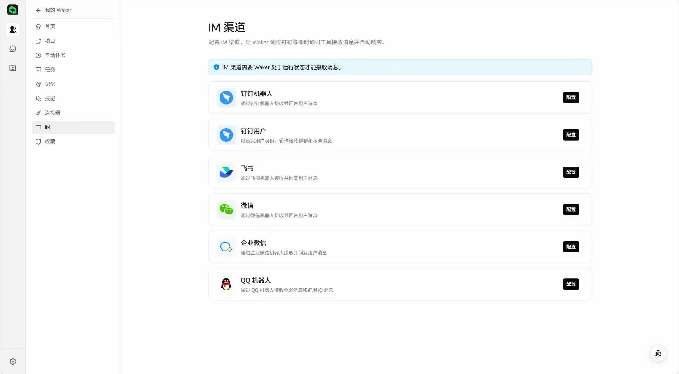The image size is (679, 374).
Task: Go to 首页 in sidebar
Action: coord(73,26)
